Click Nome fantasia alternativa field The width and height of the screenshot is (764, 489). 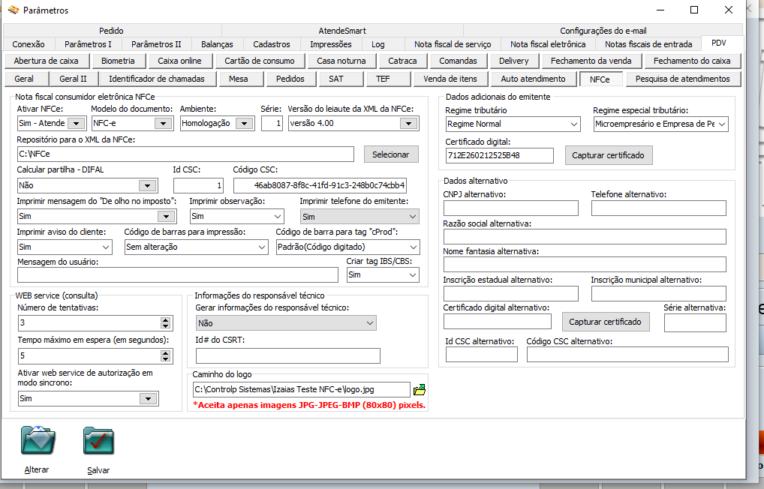(585, 265)
